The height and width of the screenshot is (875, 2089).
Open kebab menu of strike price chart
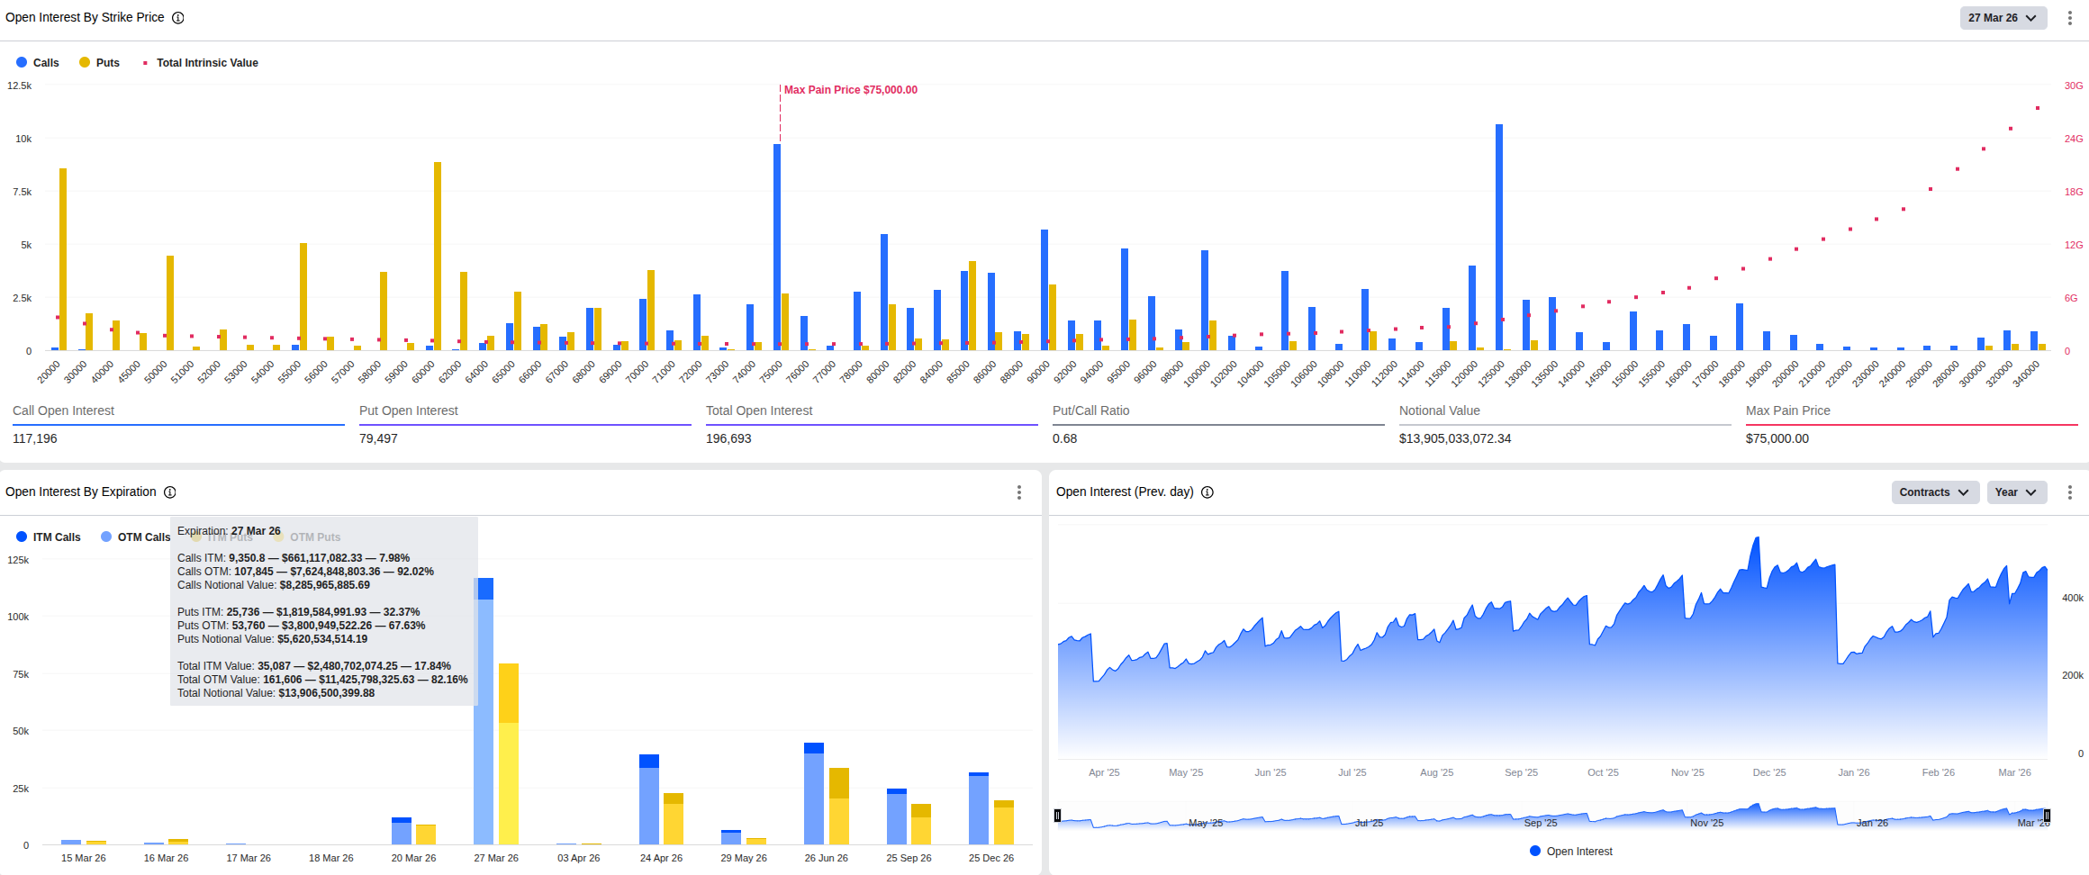point(2070,18)
